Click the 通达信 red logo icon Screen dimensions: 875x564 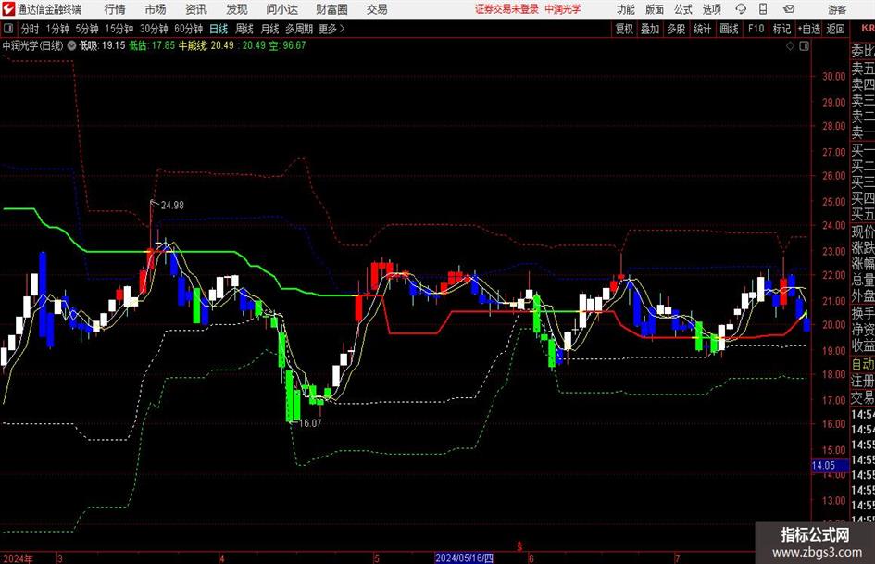[8, 9]
